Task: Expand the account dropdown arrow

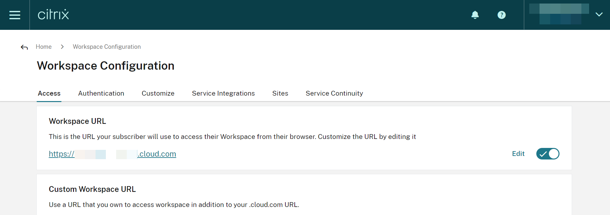Action: [599, 14]
